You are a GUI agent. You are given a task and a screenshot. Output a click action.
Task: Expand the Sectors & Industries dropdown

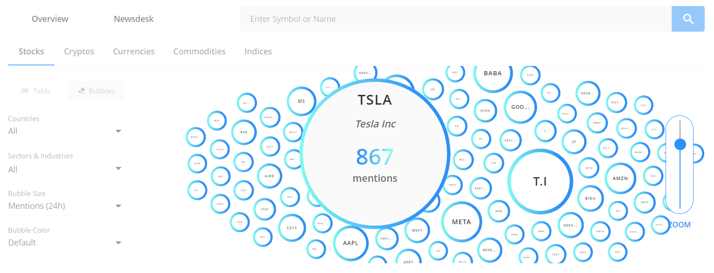65,169
